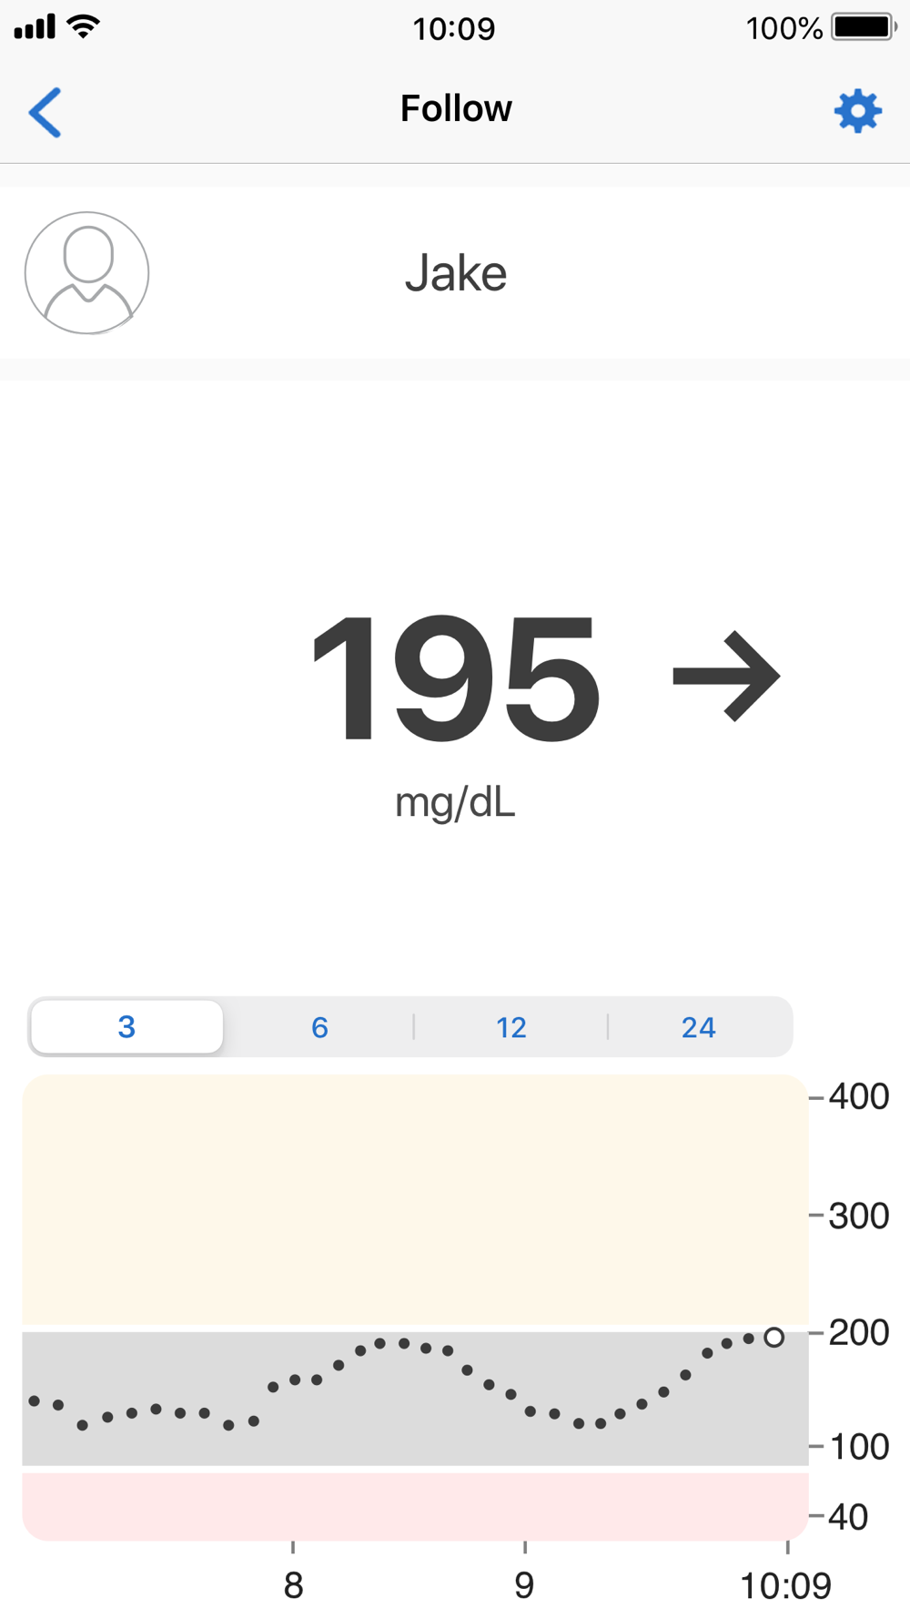Tap the pink low-glucose zone
The width and height of the screenshot is (910, 1619).
415,1506
